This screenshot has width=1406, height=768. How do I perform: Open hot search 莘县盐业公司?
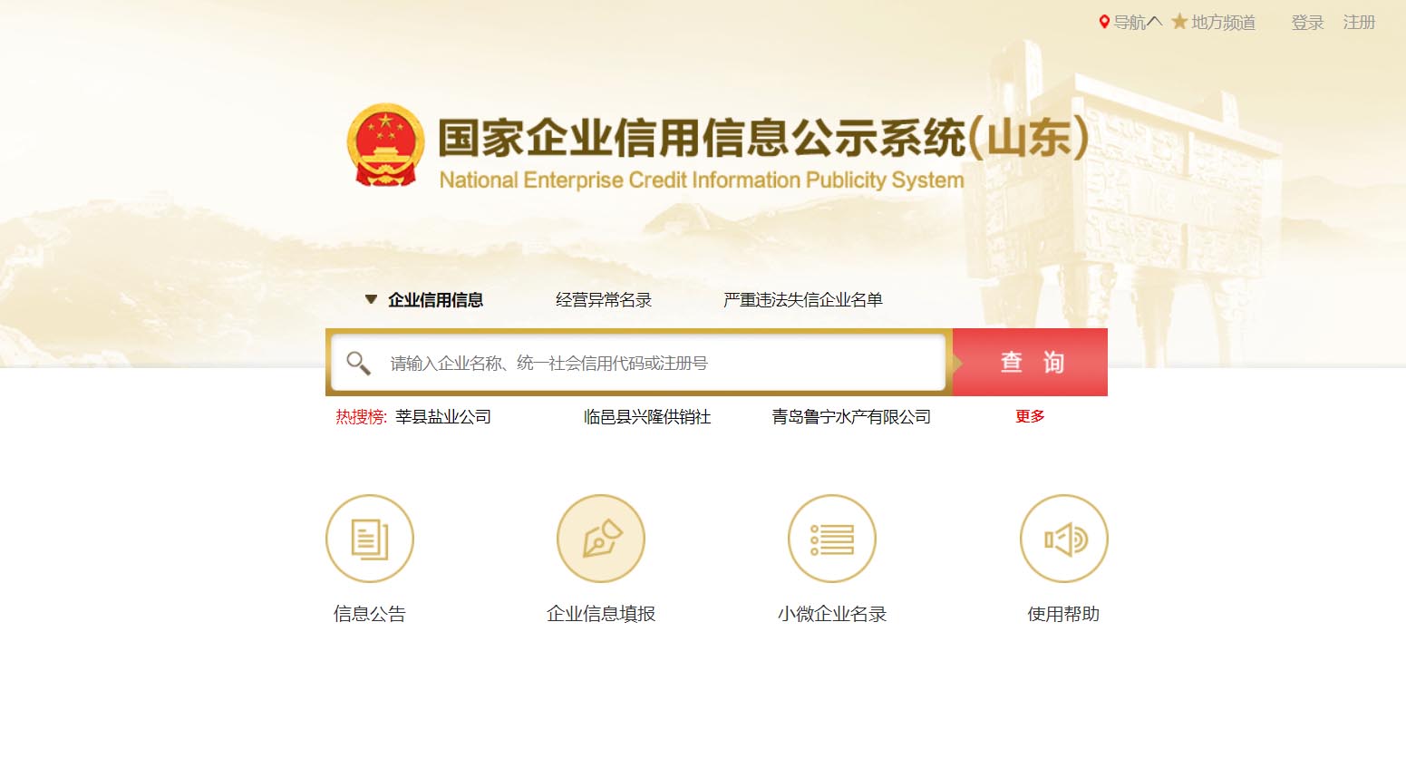443,417
